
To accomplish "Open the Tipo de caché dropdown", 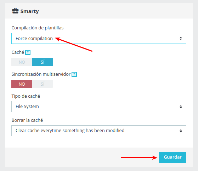I will [x=99, y=107].
